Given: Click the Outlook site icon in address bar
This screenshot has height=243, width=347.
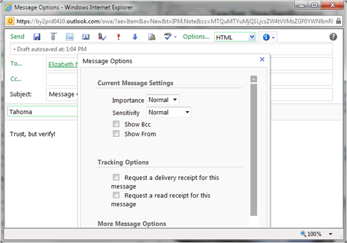Looking at the screenshot, I should 10,21.
